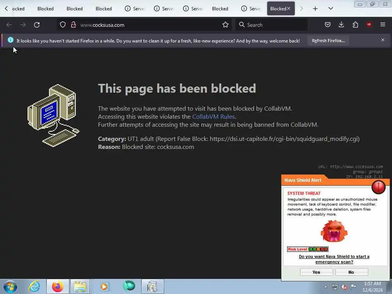Switch to the Blocked tab between Server tabs

click(x=220, y=9)
